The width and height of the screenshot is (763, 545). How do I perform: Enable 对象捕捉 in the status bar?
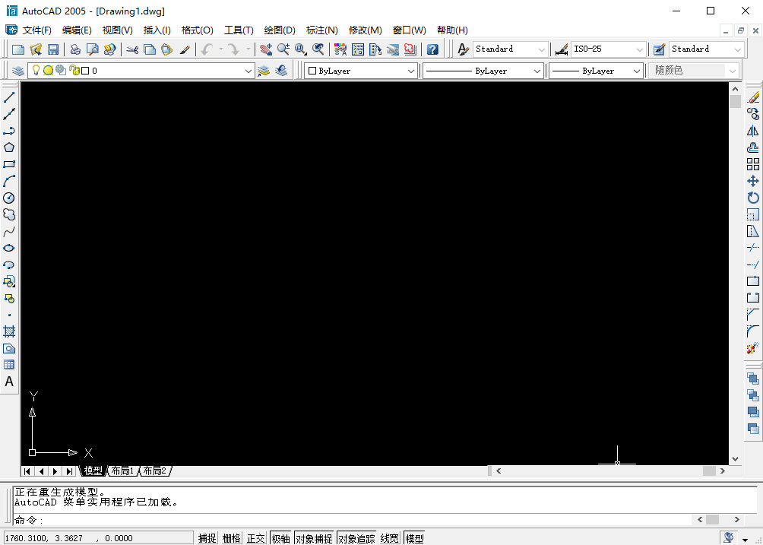click(x=313, y=537)
